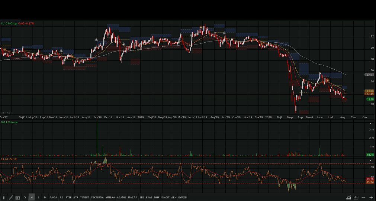
Task: Open the list/table view icon
Action: pyautogui.click(x=17, y=198)
